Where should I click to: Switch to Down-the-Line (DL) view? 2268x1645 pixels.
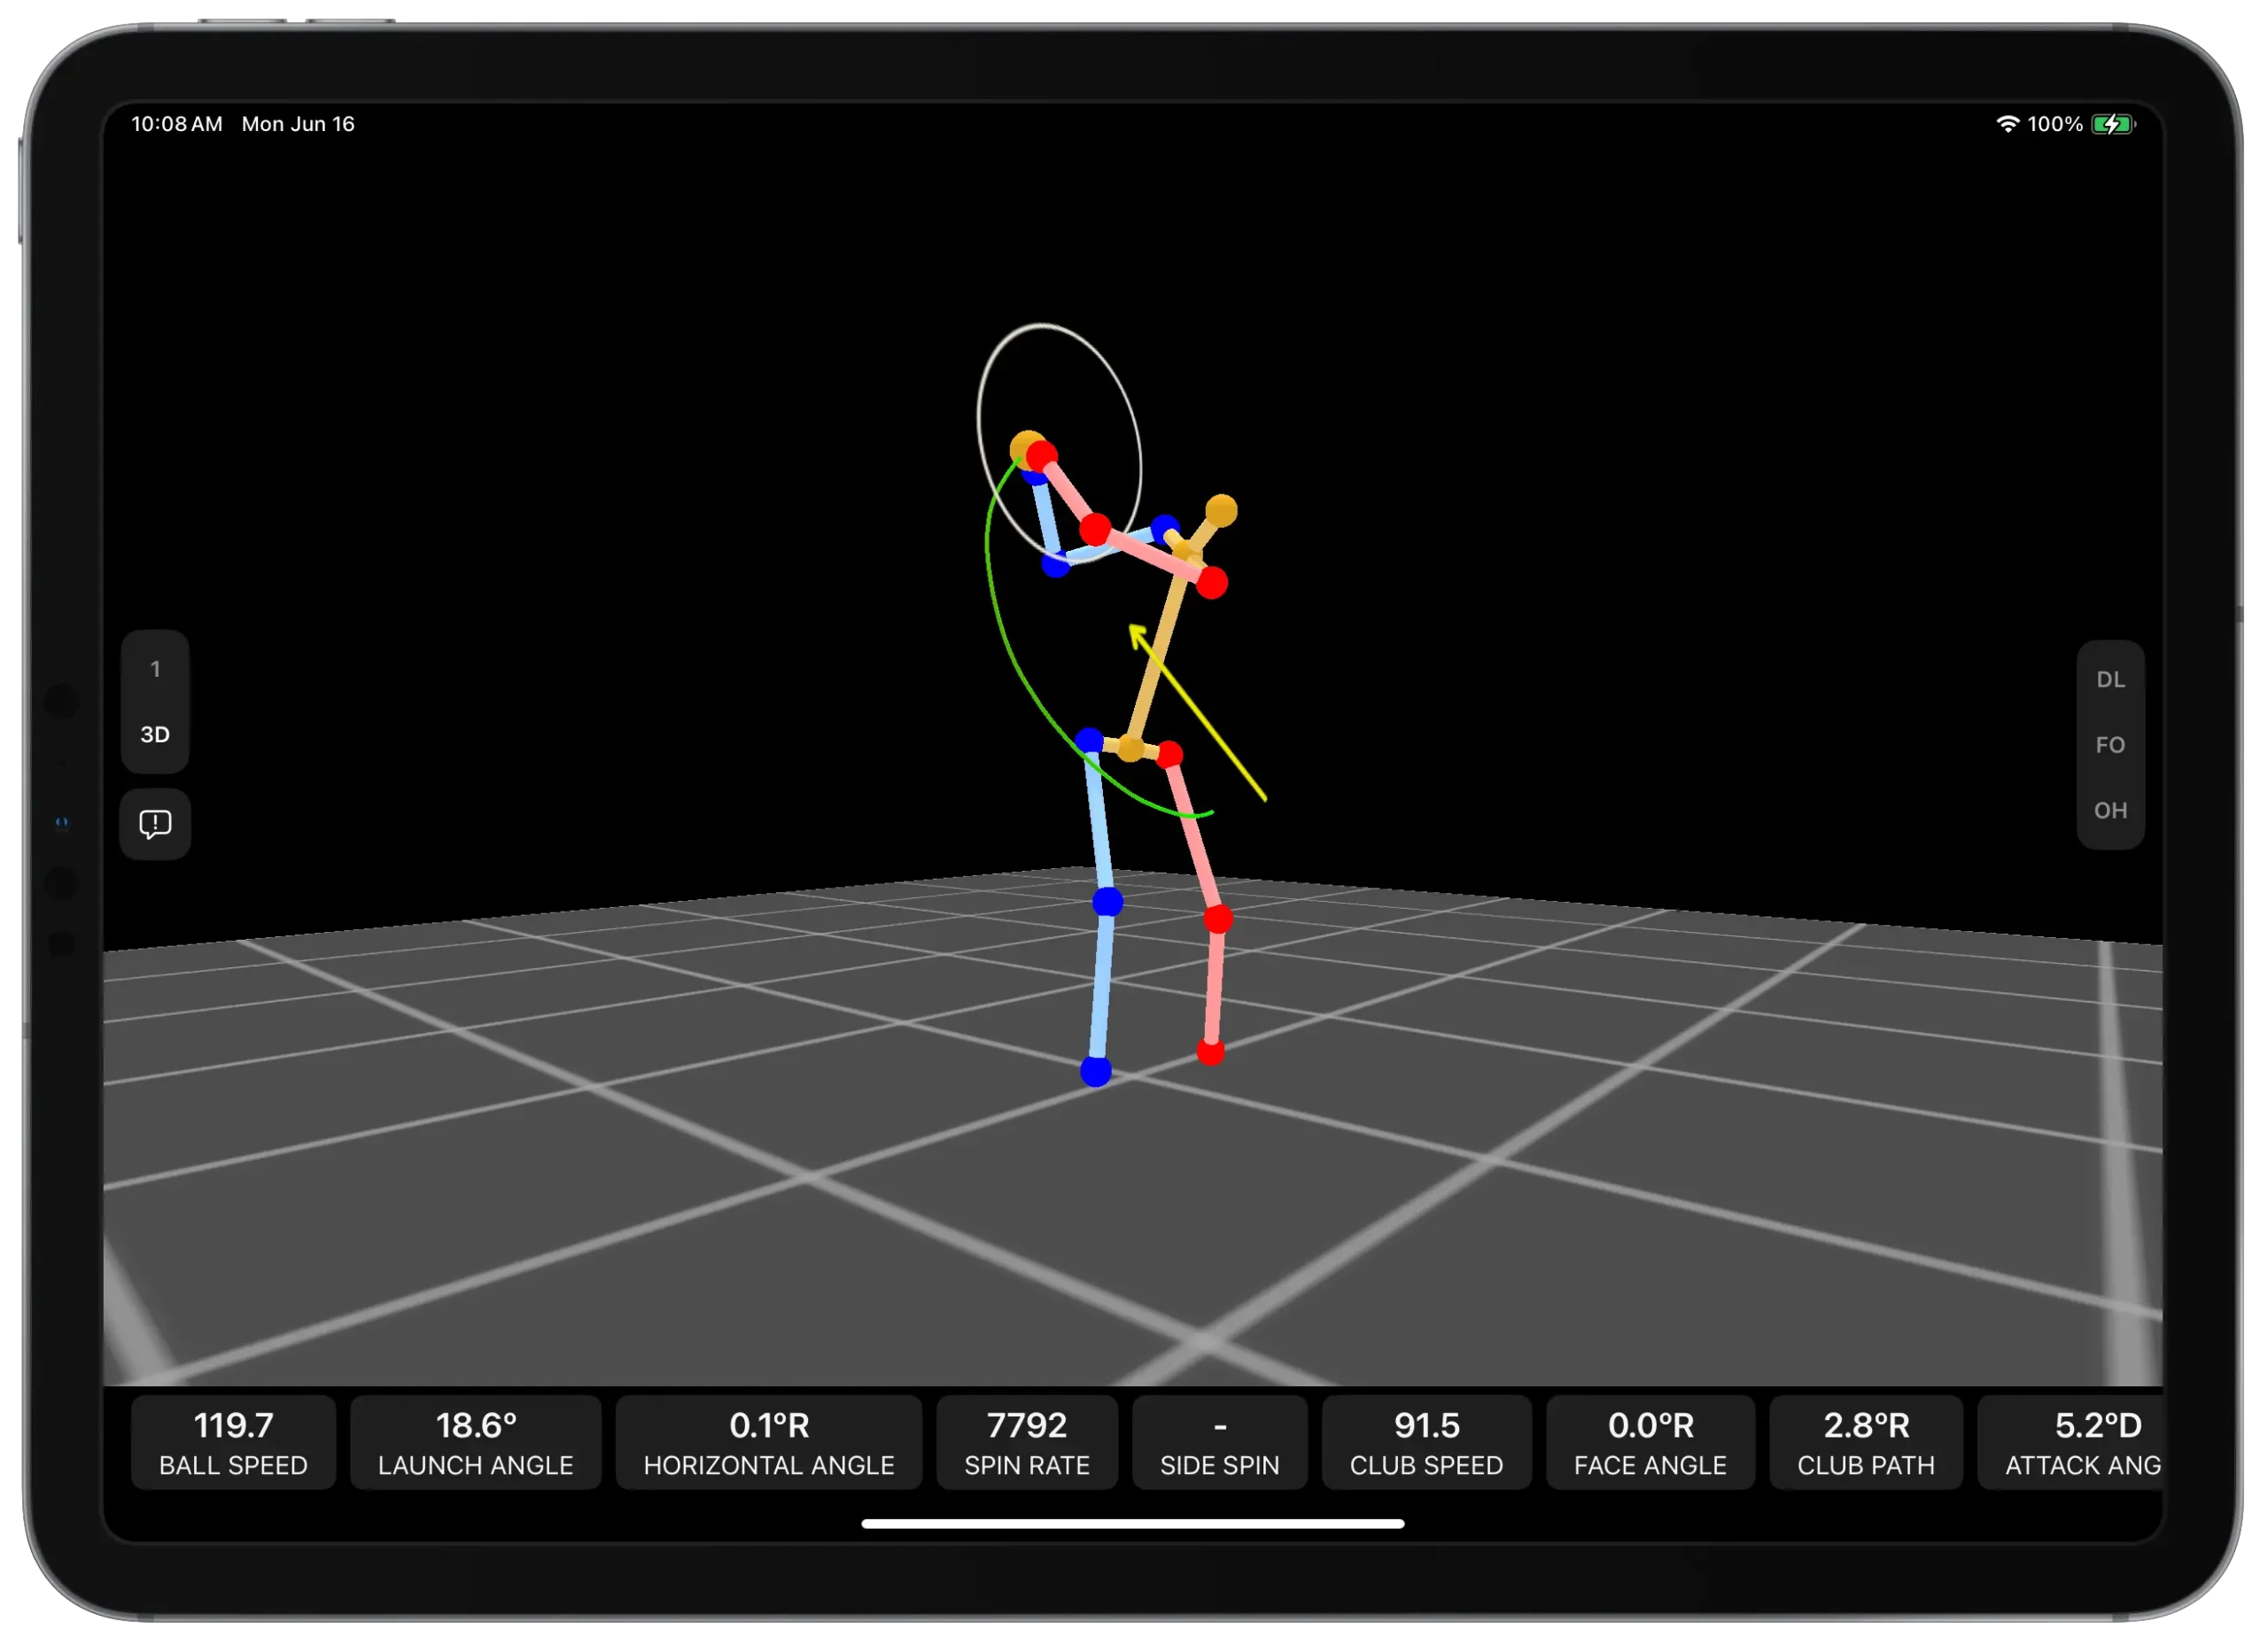coord(2112,679)
